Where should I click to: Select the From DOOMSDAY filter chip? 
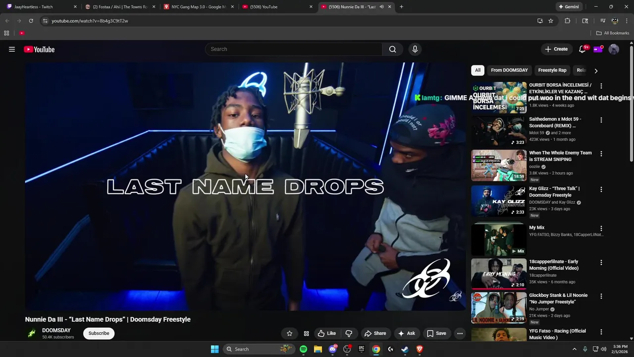pos(509,70)
